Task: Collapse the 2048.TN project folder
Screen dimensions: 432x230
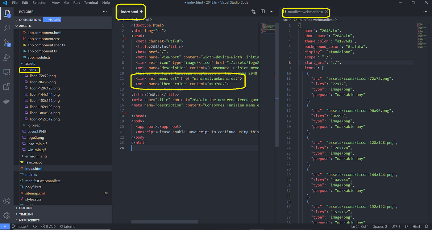Action: pyautogui.click(x=17, y=26)
